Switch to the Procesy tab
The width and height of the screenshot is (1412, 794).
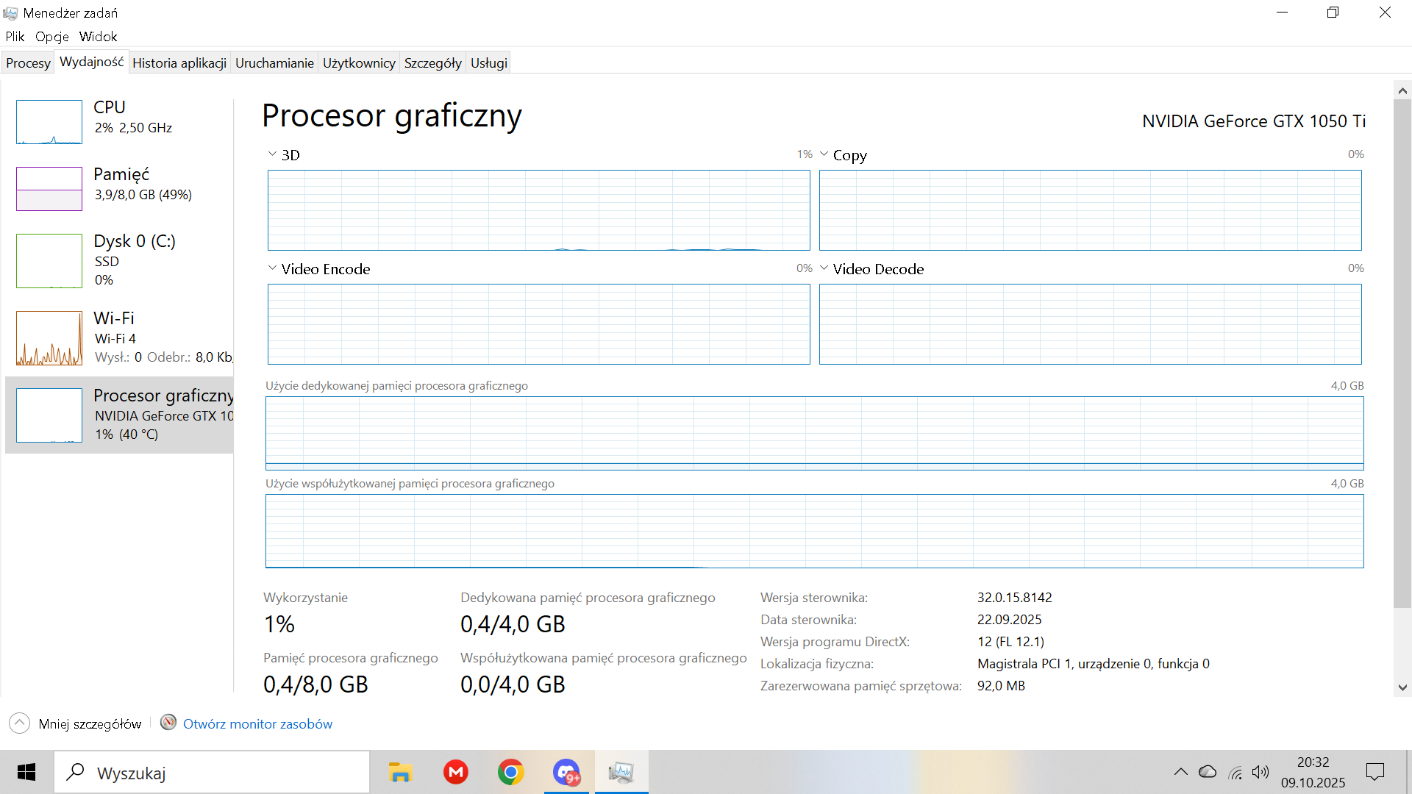coord(28,63)
